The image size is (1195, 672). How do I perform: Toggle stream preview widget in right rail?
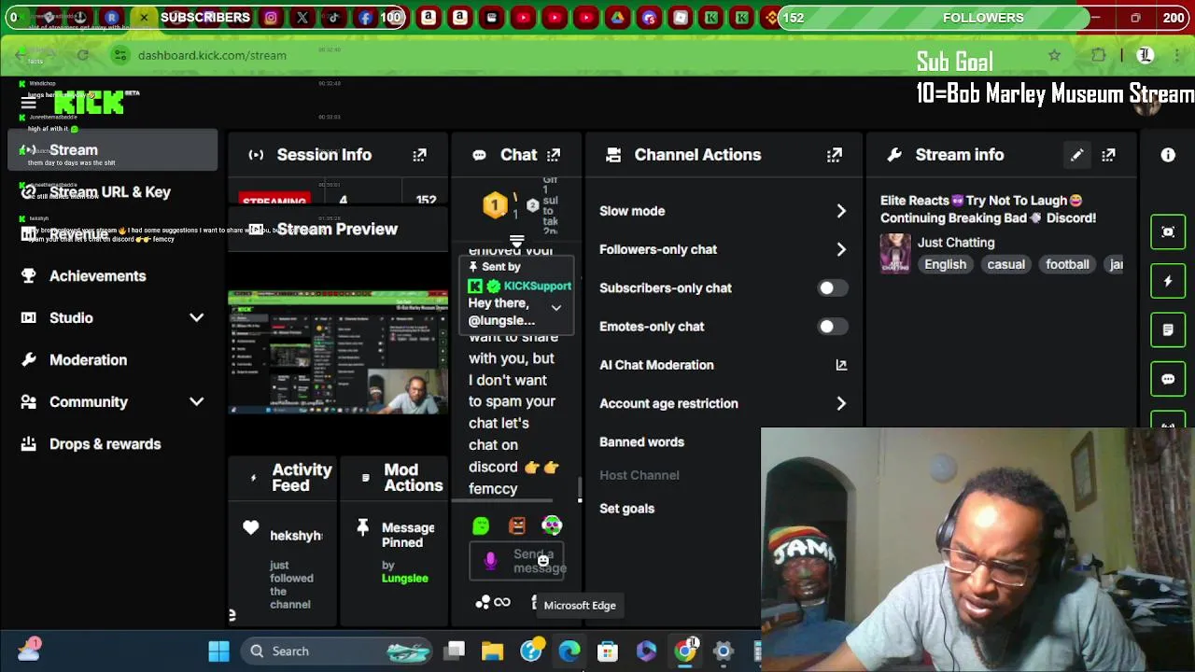pos(1168,231)
